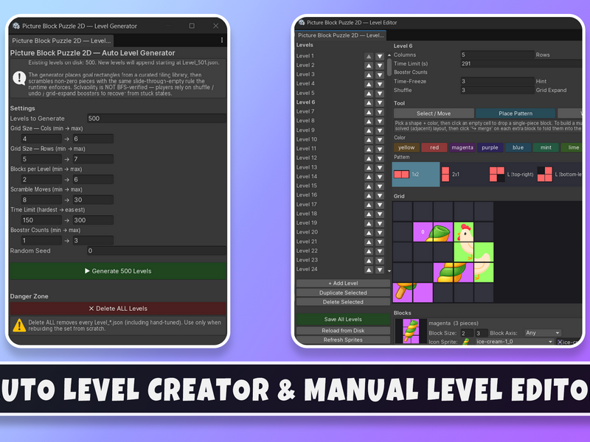The width and height of the screenshot is (590, 442).
Task: Click Delete ALL Levels button
Action: (118, 309)
